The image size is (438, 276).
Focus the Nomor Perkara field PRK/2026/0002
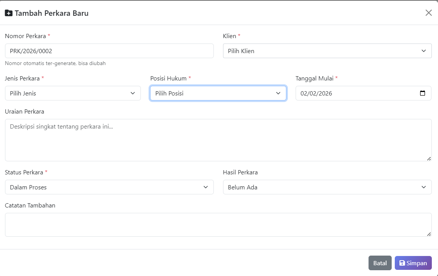coord(109,51)
